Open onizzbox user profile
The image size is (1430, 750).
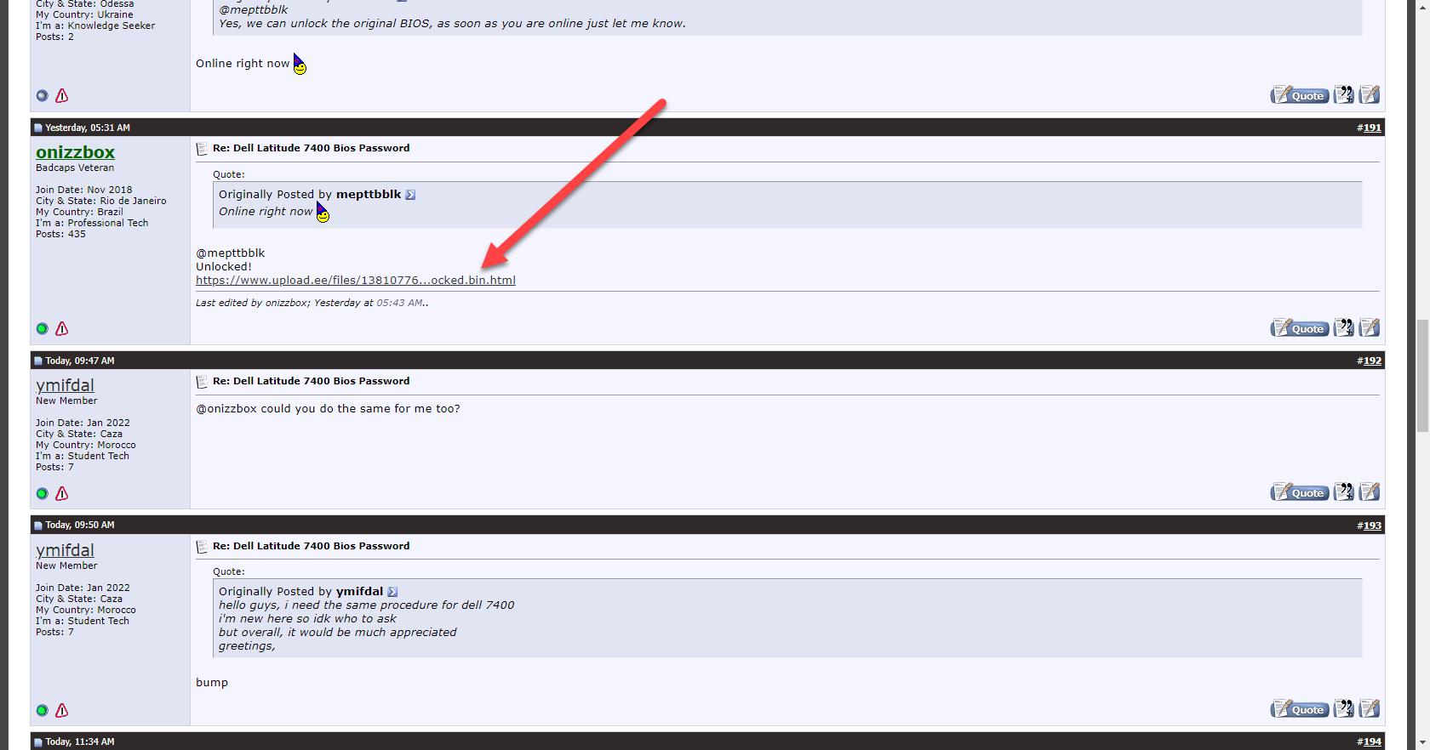(75, 152)
